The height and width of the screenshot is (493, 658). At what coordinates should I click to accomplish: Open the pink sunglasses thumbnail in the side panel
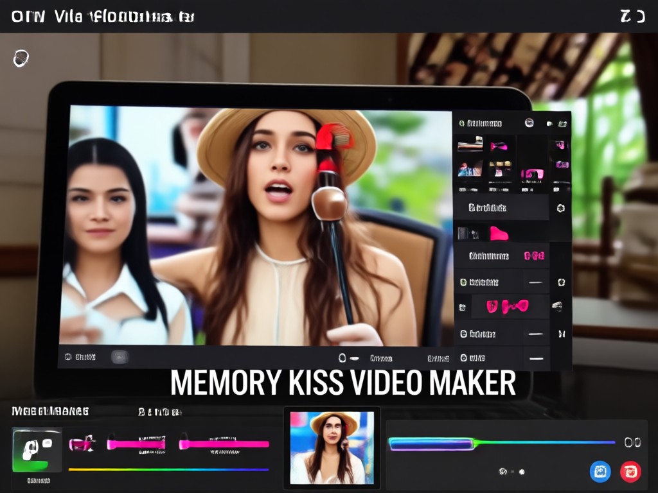(532, 173)
